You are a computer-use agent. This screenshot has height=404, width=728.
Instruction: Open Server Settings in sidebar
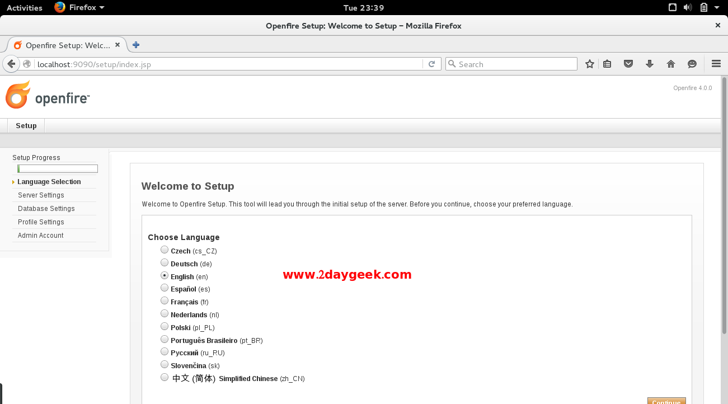41,195
